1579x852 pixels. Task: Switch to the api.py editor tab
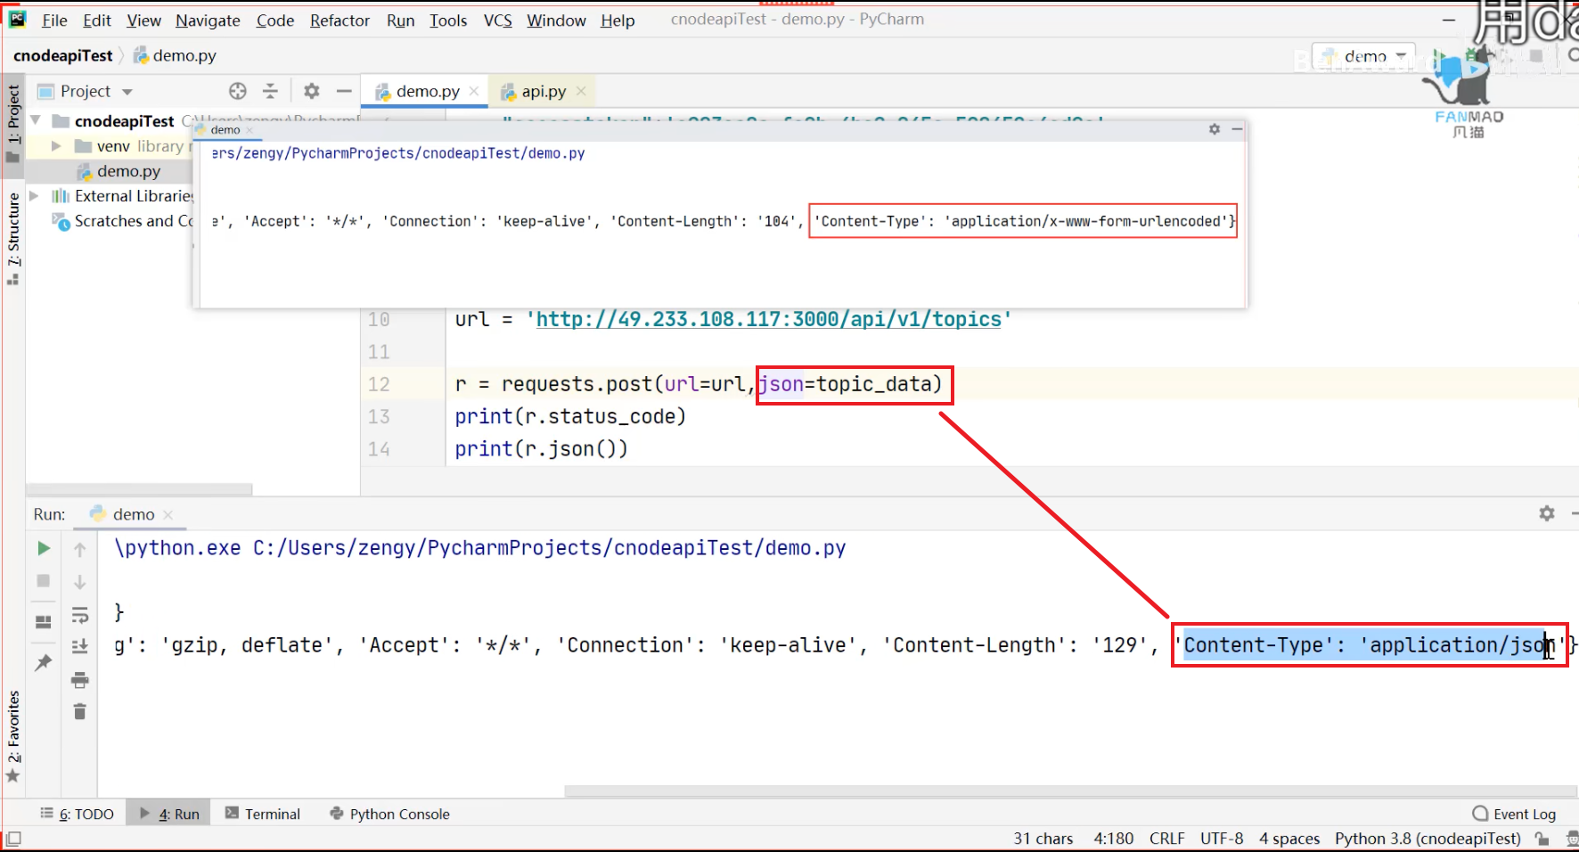544,91
